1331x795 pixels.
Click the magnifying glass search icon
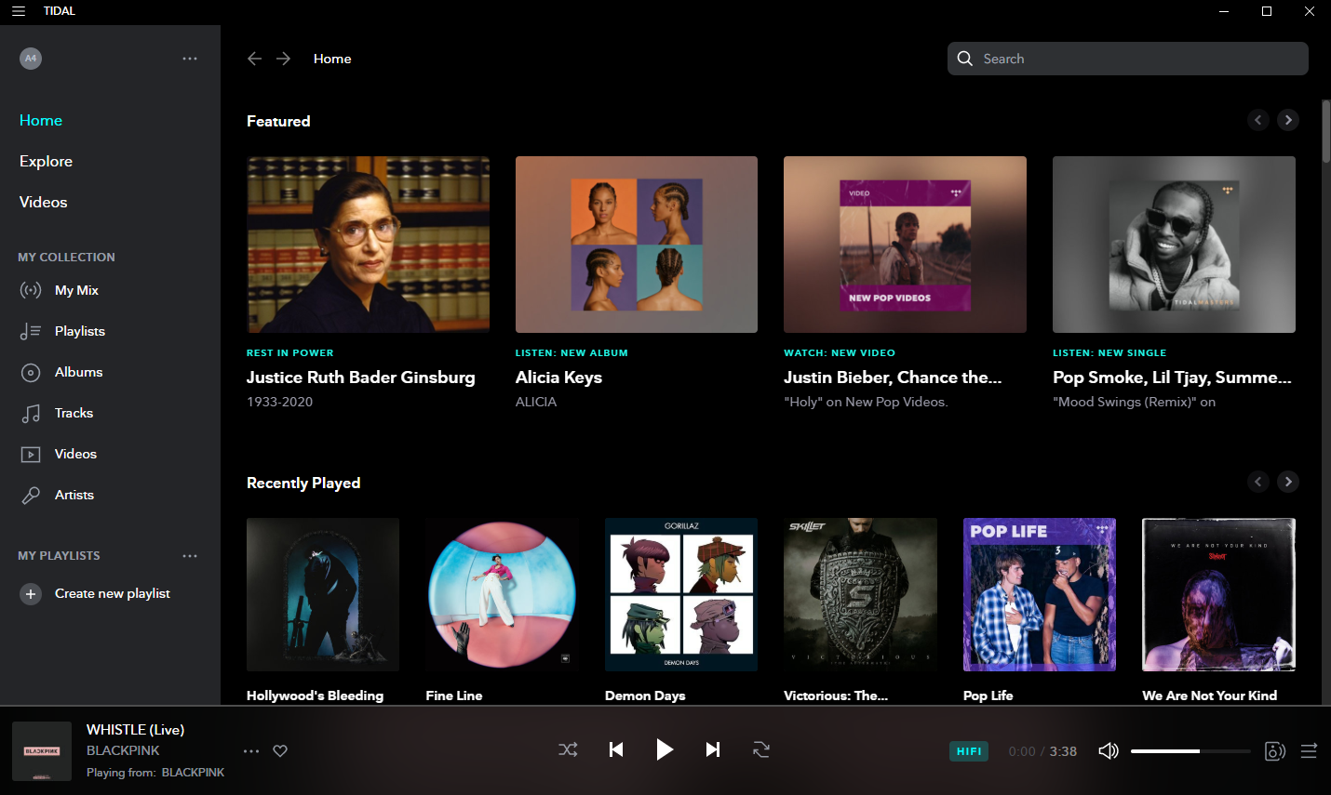point(965,59)
